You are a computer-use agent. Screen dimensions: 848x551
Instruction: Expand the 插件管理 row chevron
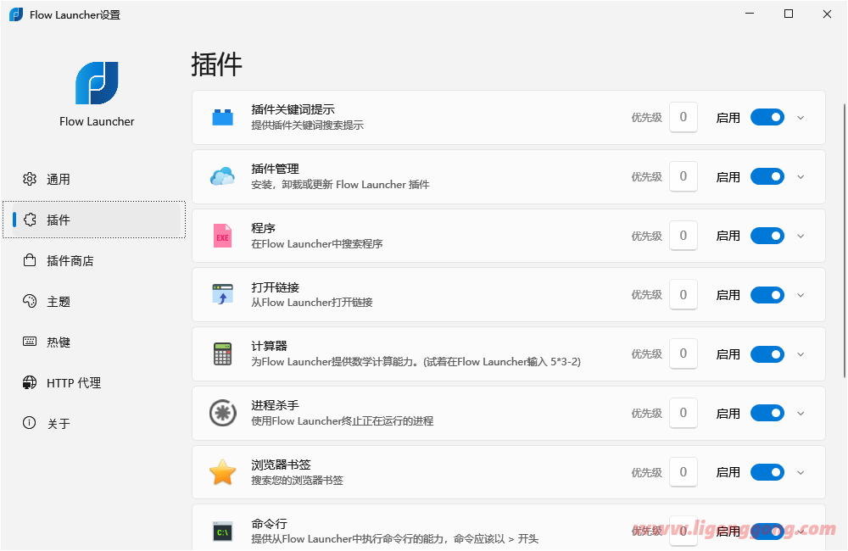801,177
